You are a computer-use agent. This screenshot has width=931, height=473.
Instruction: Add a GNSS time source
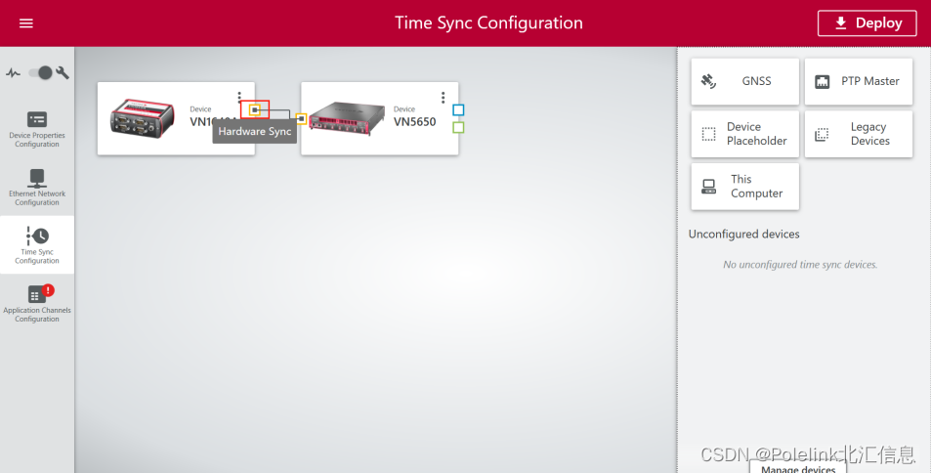(x=744, y=81)
